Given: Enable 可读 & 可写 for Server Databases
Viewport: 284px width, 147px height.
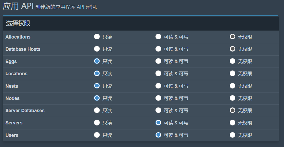Looking at the screenshot, I should click(158, 110).
